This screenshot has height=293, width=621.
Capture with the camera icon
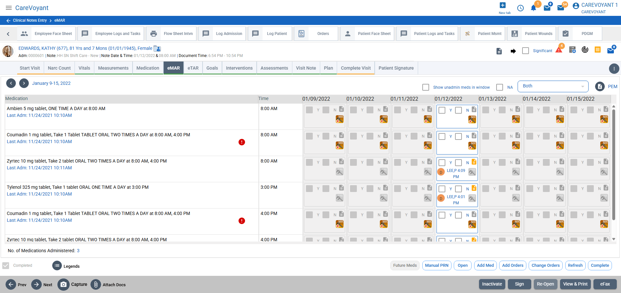(64, 285)
